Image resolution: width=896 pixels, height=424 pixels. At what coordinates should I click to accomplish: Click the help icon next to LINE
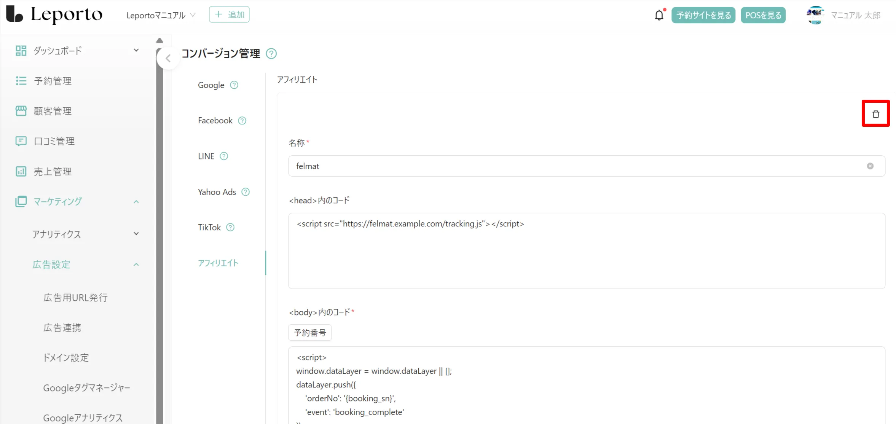[x=224, y=156]
